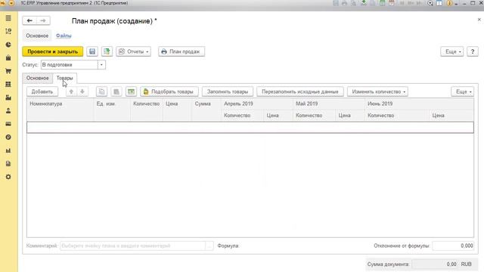Open the application dropdown arrow in title bar
The height and width of the screenshot is (272, 484).
pos(11,3)
